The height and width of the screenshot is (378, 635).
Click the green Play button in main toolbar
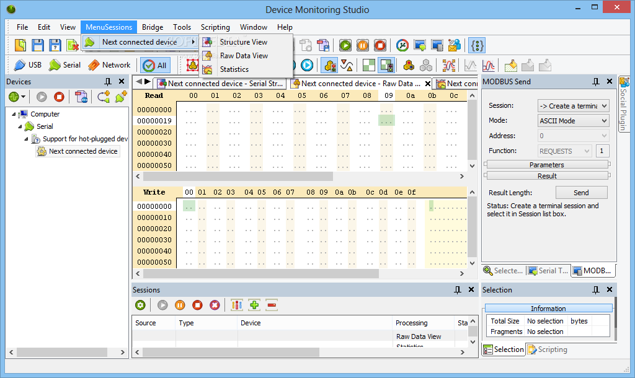[x=345, y=45]
